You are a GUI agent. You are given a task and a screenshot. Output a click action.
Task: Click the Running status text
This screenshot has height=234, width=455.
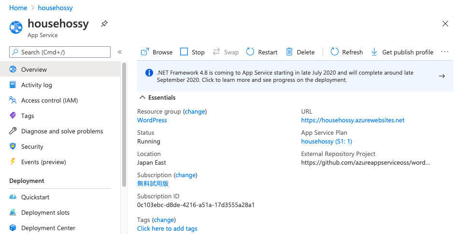pos(149,142)
